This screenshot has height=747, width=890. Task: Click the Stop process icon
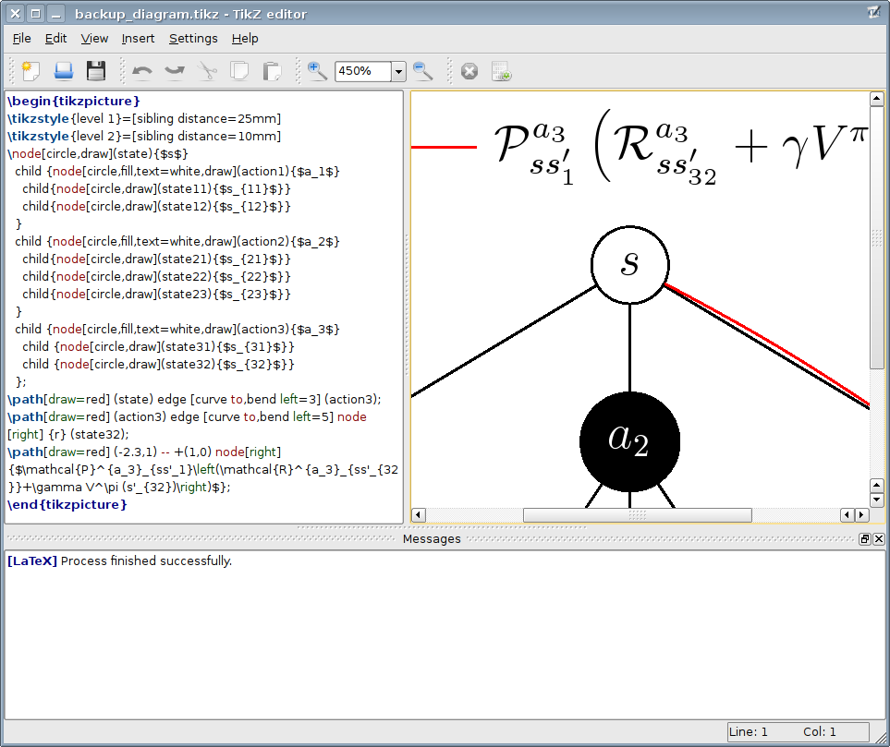tap(469, 71)
